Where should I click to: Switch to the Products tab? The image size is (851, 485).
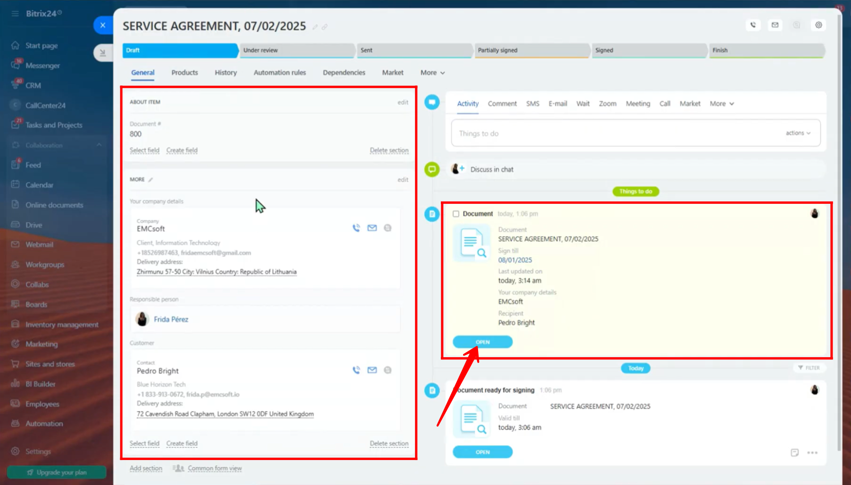184,73
